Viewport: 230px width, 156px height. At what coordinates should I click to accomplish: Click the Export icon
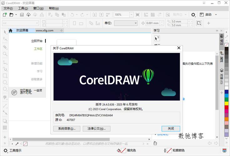coord(101,15)
